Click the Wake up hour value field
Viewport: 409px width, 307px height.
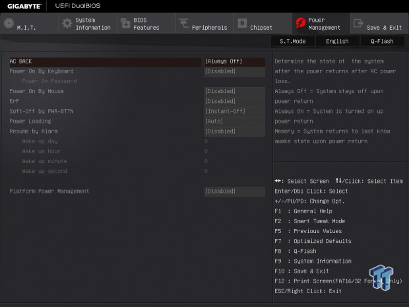pyautogui.click(x=206, y=151)
